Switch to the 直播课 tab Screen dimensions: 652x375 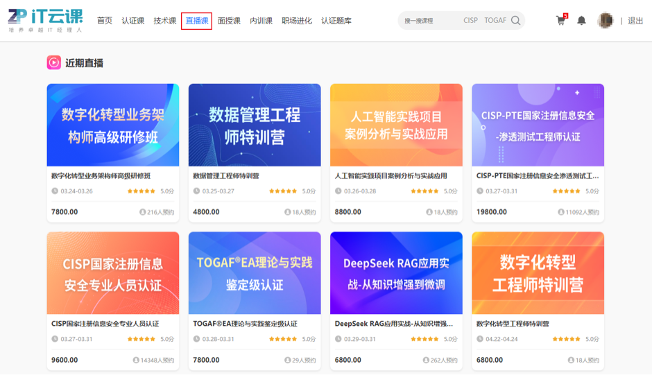pos(196,21)
